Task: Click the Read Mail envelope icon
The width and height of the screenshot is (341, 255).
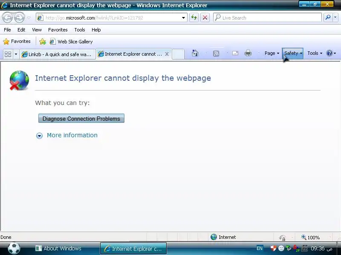Action: (235, 53)
